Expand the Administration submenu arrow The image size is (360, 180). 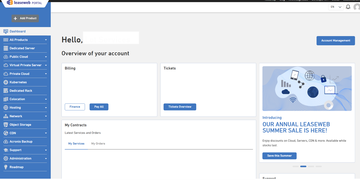click(x=46, y=158)
